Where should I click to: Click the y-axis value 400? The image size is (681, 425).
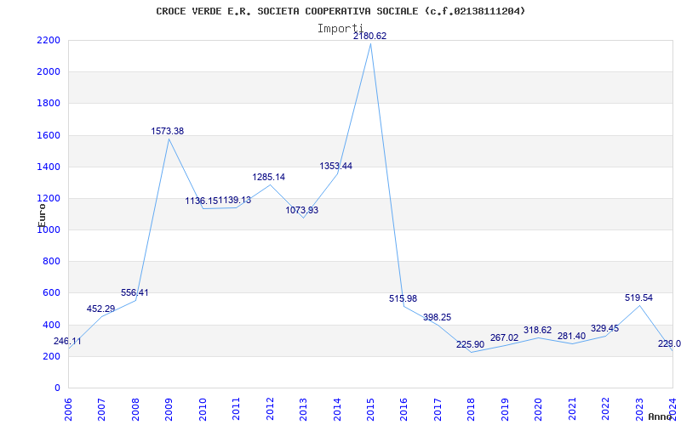tap(51, 325)
